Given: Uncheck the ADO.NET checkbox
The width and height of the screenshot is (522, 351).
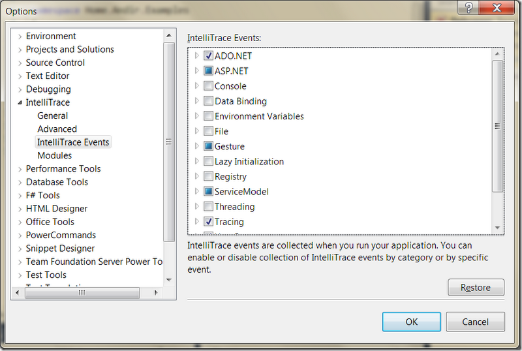Looking at the screenshot, I should click(x=208, y=55).
